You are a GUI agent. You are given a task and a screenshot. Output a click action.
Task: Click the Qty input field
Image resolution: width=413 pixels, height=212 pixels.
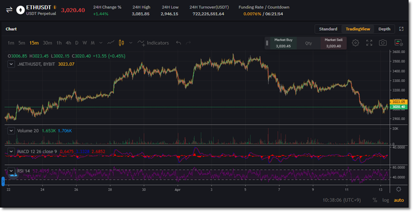click(x=309, y=43)
